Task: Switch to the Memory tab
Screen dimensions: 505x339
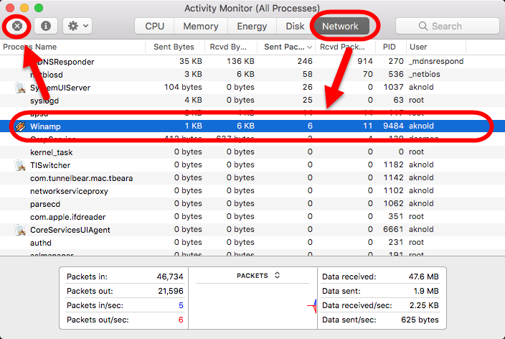Action: (x=201, y=26)
